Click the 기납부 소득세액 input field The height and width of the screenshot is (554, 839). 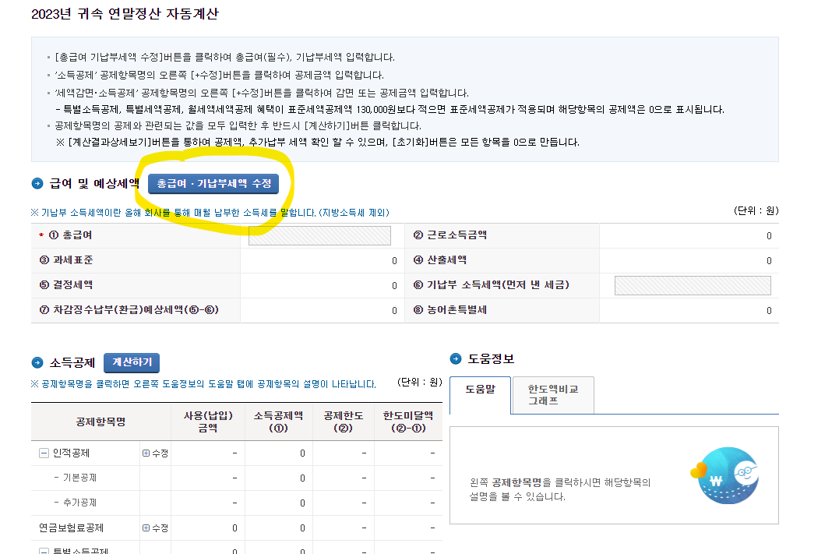(692, 285)
